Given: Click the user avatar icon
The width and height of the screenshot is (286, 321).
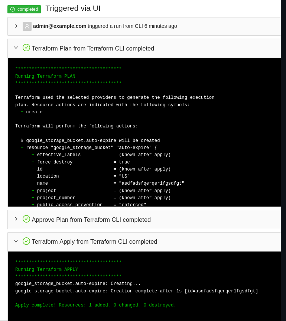Looking at the screenshot, I should pyautogui.click(x=27, y=26).
